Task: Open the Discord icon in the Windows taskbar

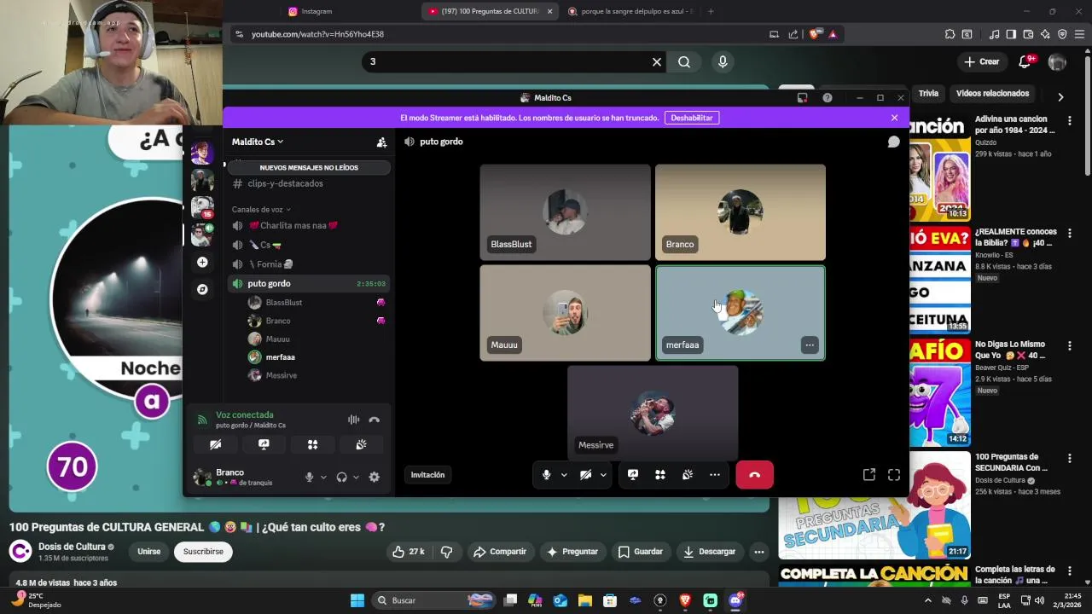Action: 735,600
